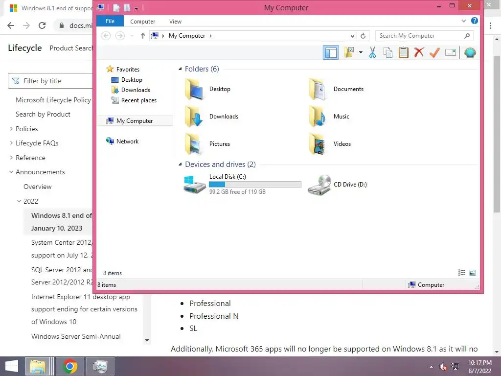501x376 pixels.
Task: Click the orange checkmark icon
Action: click(x=434, y=52)
